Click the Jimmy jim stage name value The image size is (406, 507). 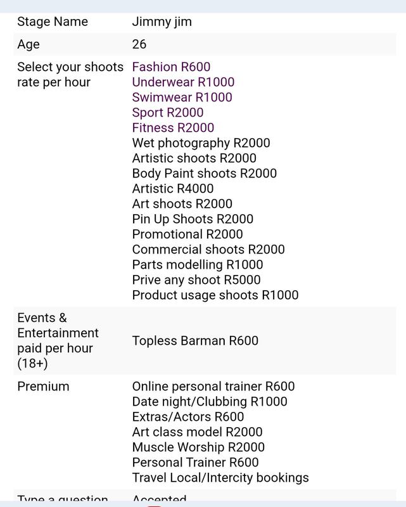(162, 22)
